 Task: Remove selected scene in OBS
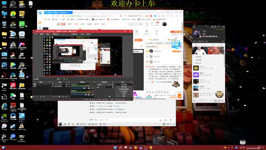coord(37,97)
